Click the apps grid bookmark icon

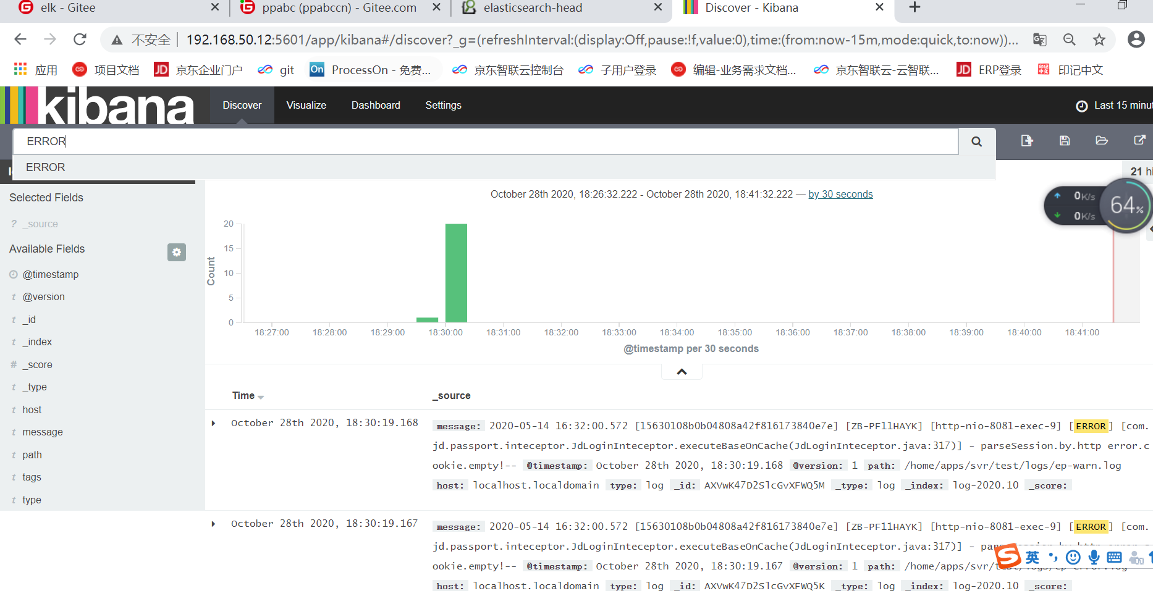pos(20,69)
